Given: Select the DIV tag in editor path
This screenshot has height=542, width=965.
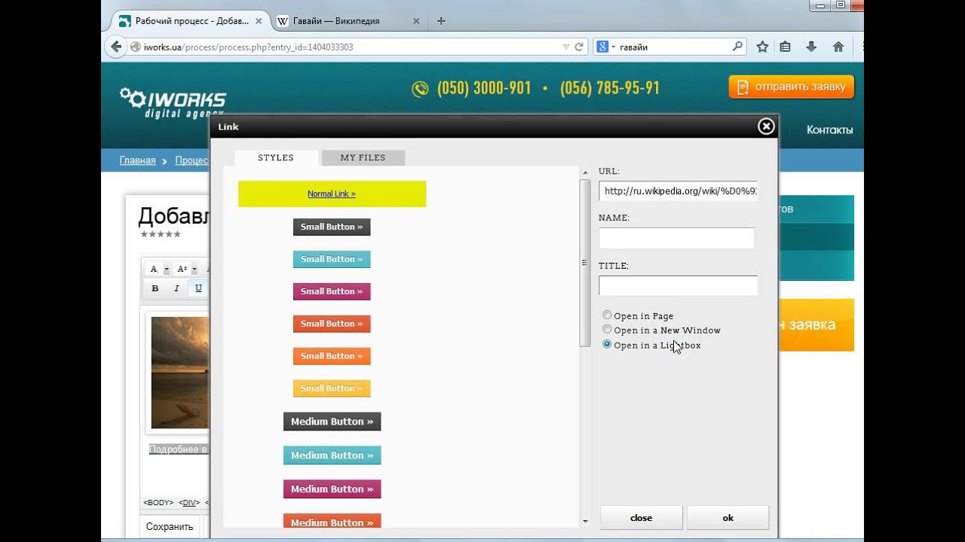Looking at the screenshot, I should coord(190,502).
